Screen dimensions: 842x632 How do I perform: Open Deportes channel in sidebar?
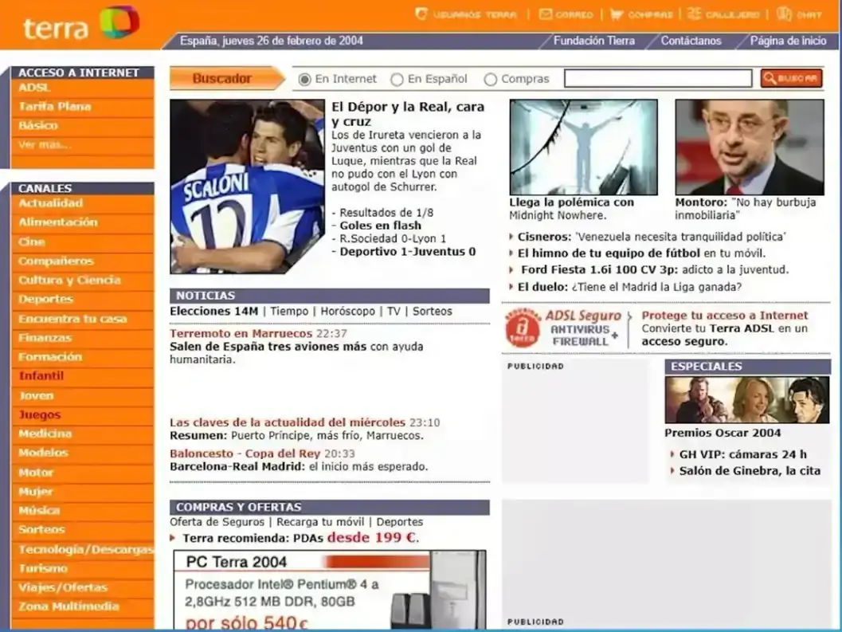pyautogui.click(x=45, y=300)
